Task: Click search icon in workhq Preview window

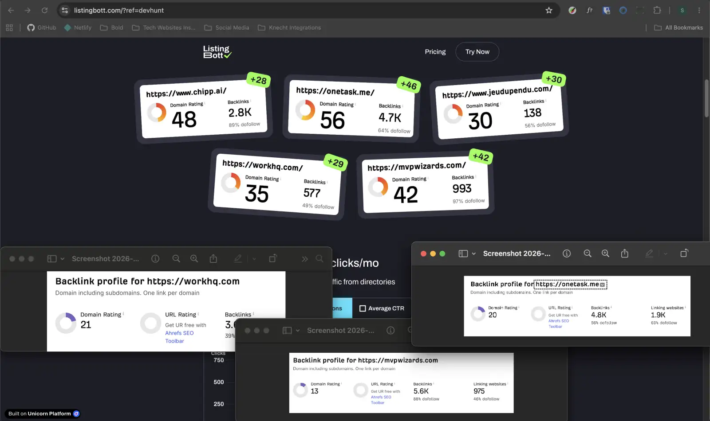Action: tap(319, 258)
